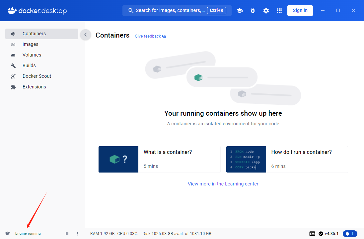Minimize the Docker Desktop window
364x239 pixels.
pyautogui.click(x=323, y=10)
